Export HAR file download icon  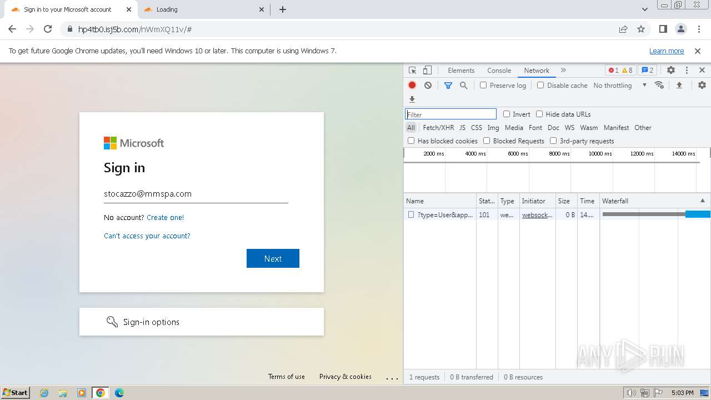[412, 99]
